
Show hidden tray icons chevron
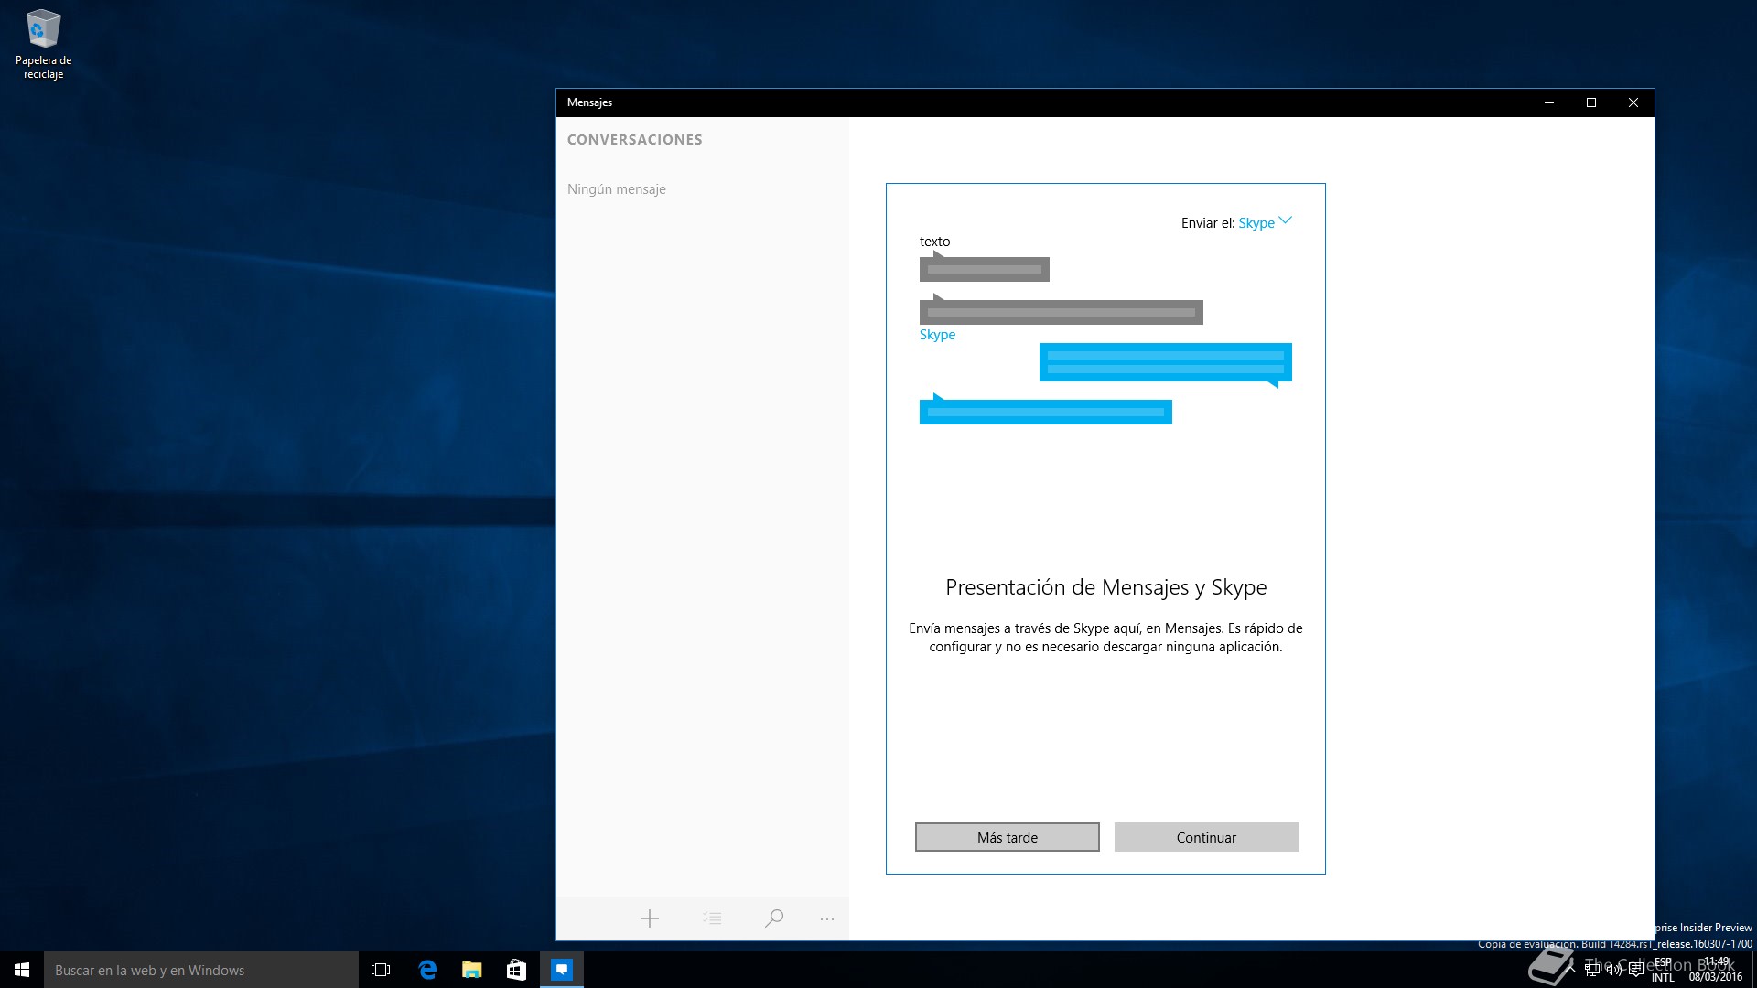pyautogui.click(x=1571, y=970)
